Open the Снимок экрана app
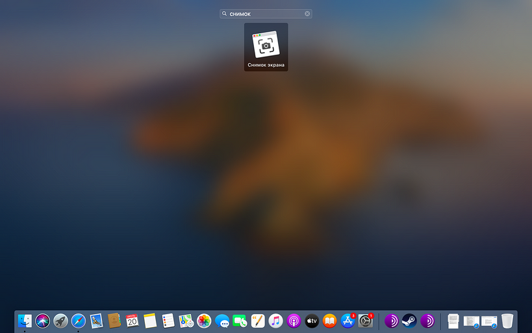The height and width of the screenshot is (333, 532). coord(266,46)
